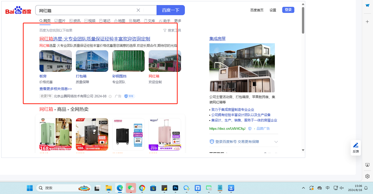Open the 查看更多相关信息 link
The width and height of the screenshot is (373, 194).
[56, 89]
